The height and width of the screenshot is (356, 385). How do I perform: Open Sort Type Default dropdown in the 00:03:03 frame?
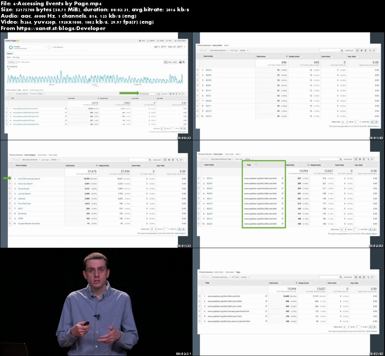pyautogui.click(x=245, y=277)
